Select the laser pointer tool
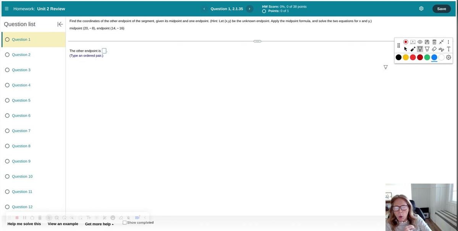This screenshot has height=231, width=458. (x=413, y=49)
